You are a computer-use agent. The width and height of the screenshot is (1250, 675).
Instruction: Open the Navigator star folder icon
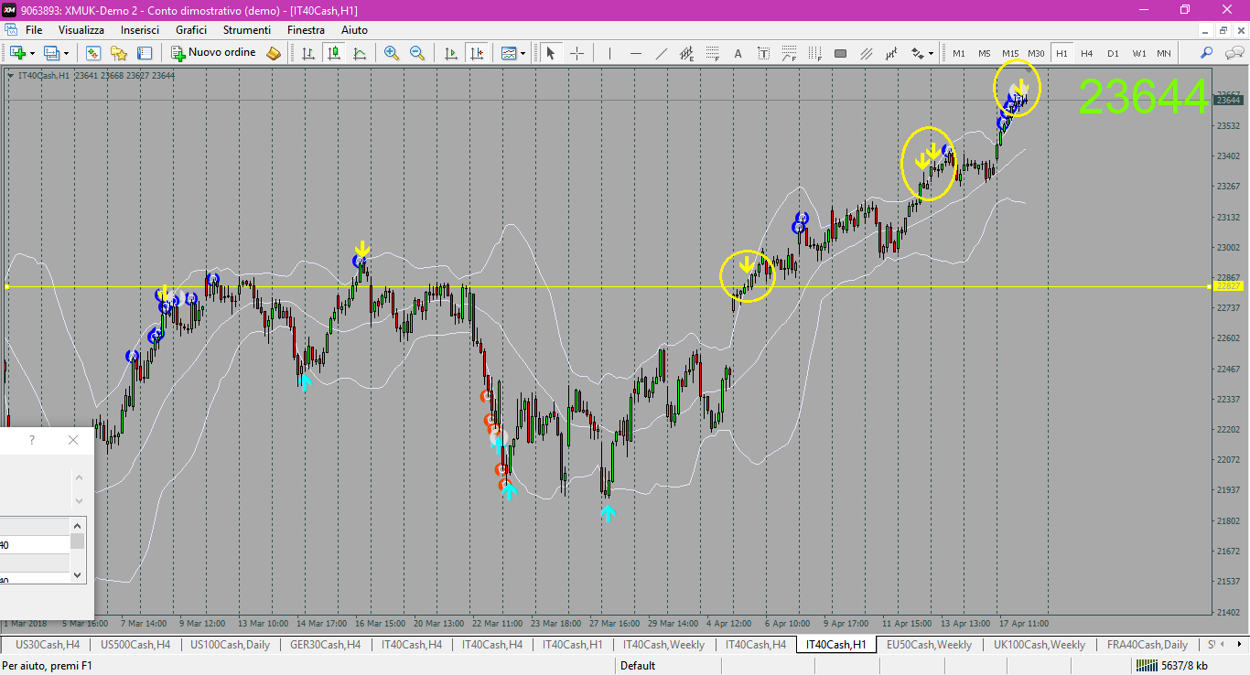pyautogui.click(x=119, y=53)
